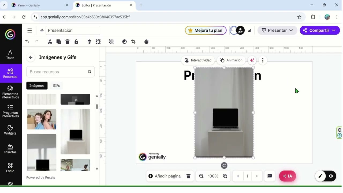Click the rotate handle below the image

click(224, 166)
